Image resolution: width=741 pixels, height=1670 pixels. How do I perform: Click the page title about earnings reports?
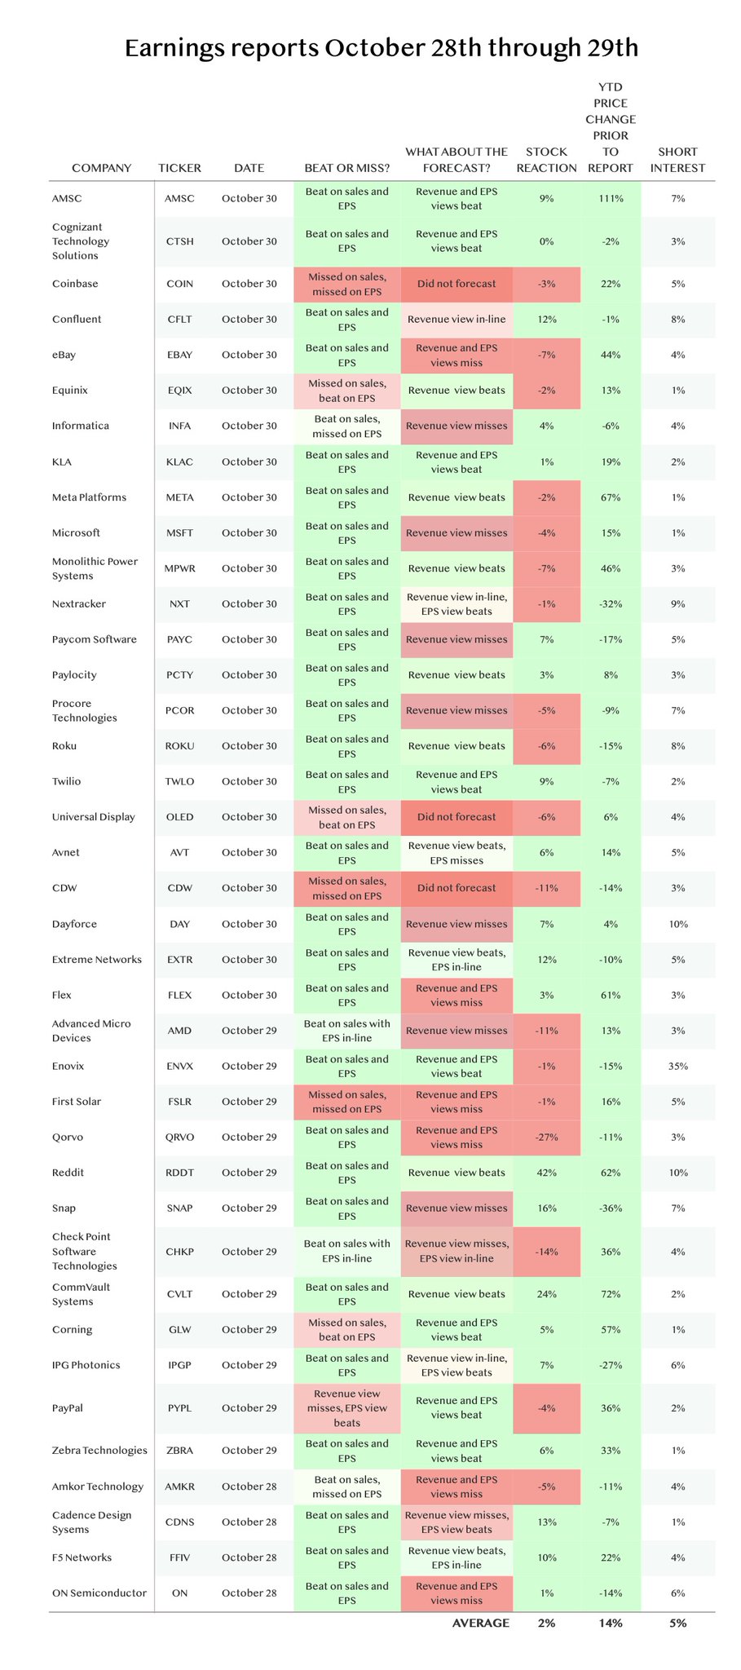(382, 48)
